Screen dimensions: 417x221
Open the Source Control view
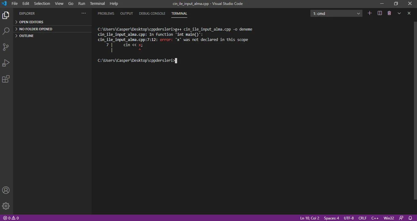(6, 47)
